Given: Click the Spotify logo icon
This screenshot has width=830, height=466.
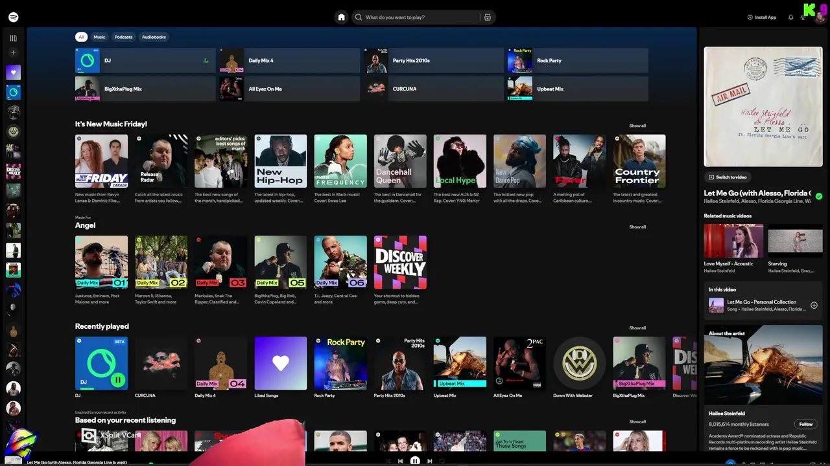Looking at the screenshot, I should pyautogui.click(x=14, y=17).
